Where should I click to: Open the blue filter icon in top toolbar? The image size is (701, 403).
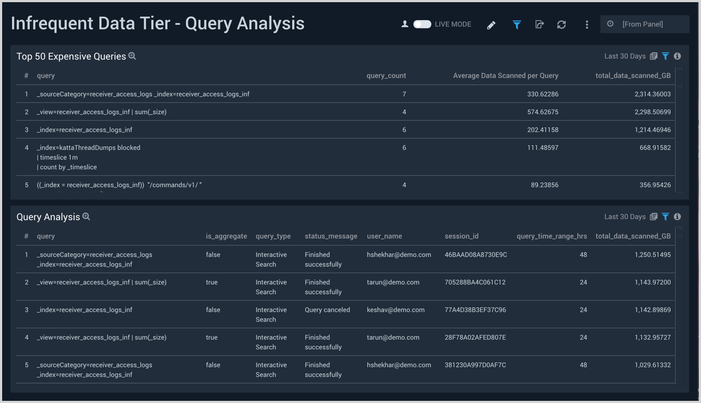[517, 24]
